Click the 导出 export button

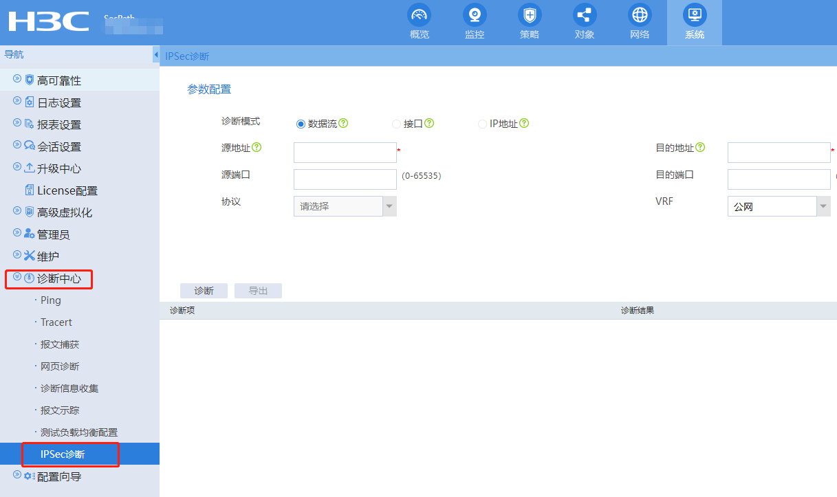(258, 291)
